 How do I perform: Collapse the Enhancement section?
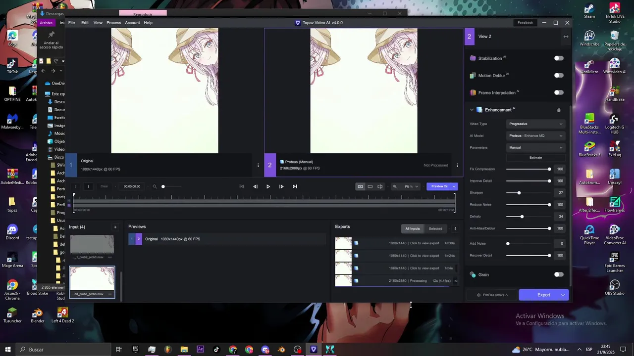coord(472,110)
